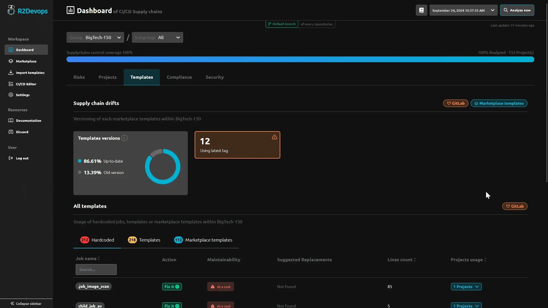The image size is (548, 308).
Task: Open the Group BigTech-150 dropdown
Action: point(95,37)
